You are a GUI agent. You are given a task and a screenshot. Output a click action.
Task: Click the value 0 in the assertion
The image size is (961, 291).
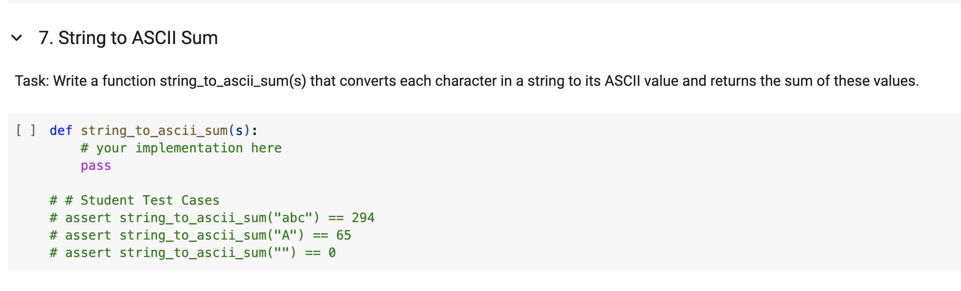click(x=332, y=252)
